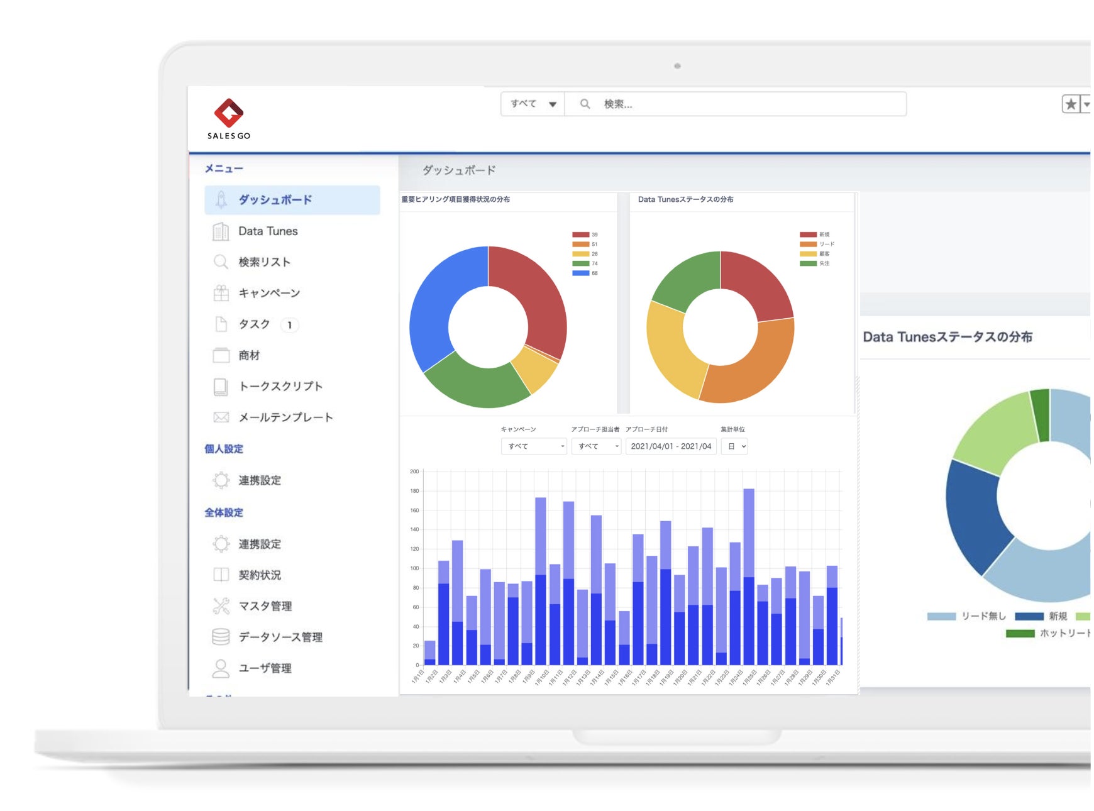
Task: Click the メールテンプレート envelope icon
Action: pos(221,417)
